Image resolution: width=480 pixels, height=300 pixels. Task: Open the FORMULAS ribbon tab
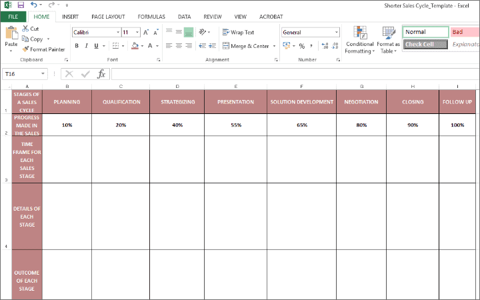point(151,16)
